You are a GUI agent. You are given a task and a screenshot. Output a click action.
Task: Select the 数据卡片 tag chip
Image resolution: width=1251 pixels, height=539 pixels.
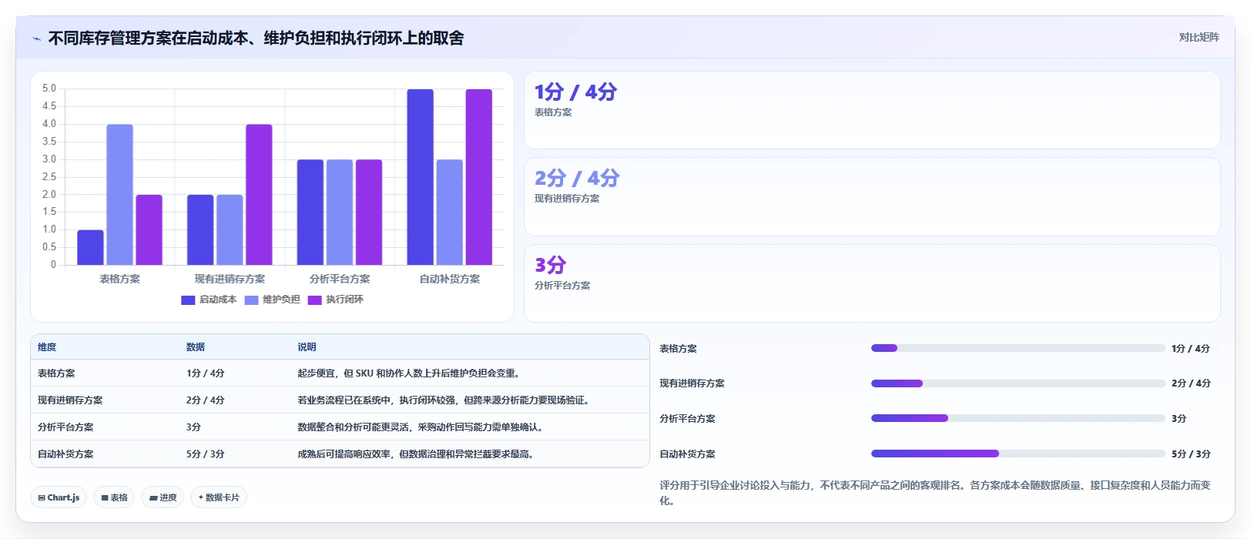pyautogui.click(x=219, y=497)
